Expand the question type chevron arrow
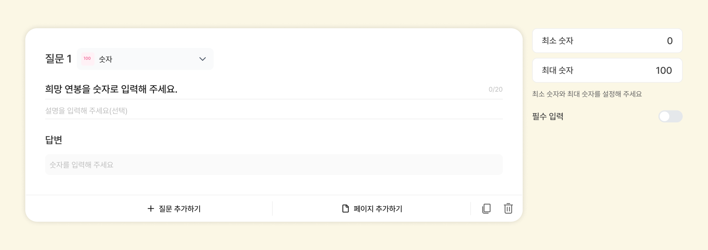This screenshot has height=250, width=708. [202, 59]
